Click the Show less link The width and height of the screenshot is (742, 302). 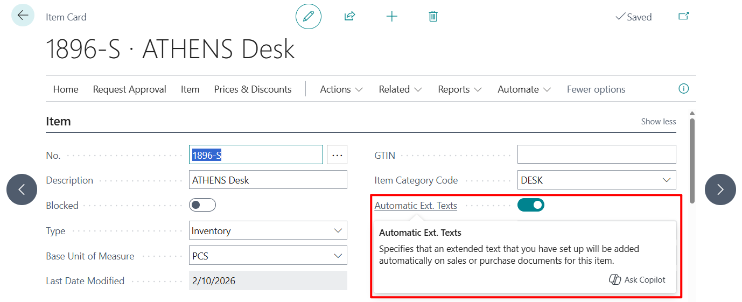point(658,122)
